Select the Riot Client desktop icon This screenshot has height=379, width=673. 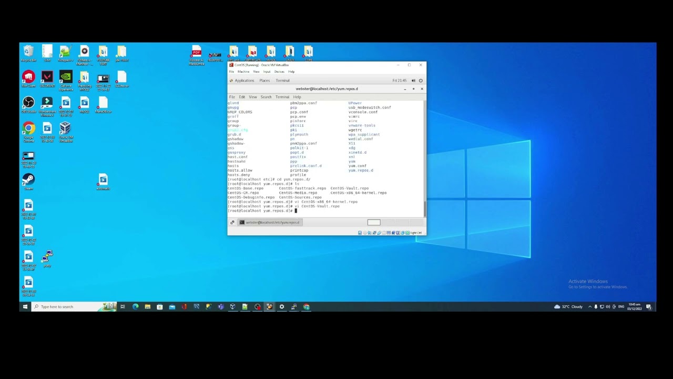click(x=28, y=79)
